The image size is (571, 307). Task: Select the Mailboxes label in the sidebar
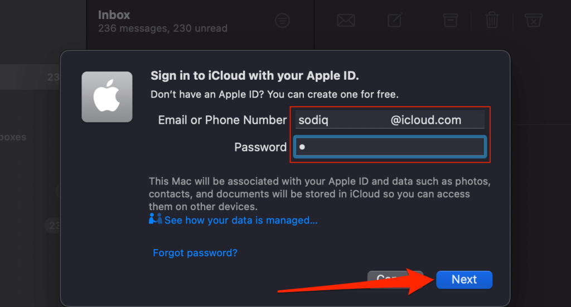(13, 137)
